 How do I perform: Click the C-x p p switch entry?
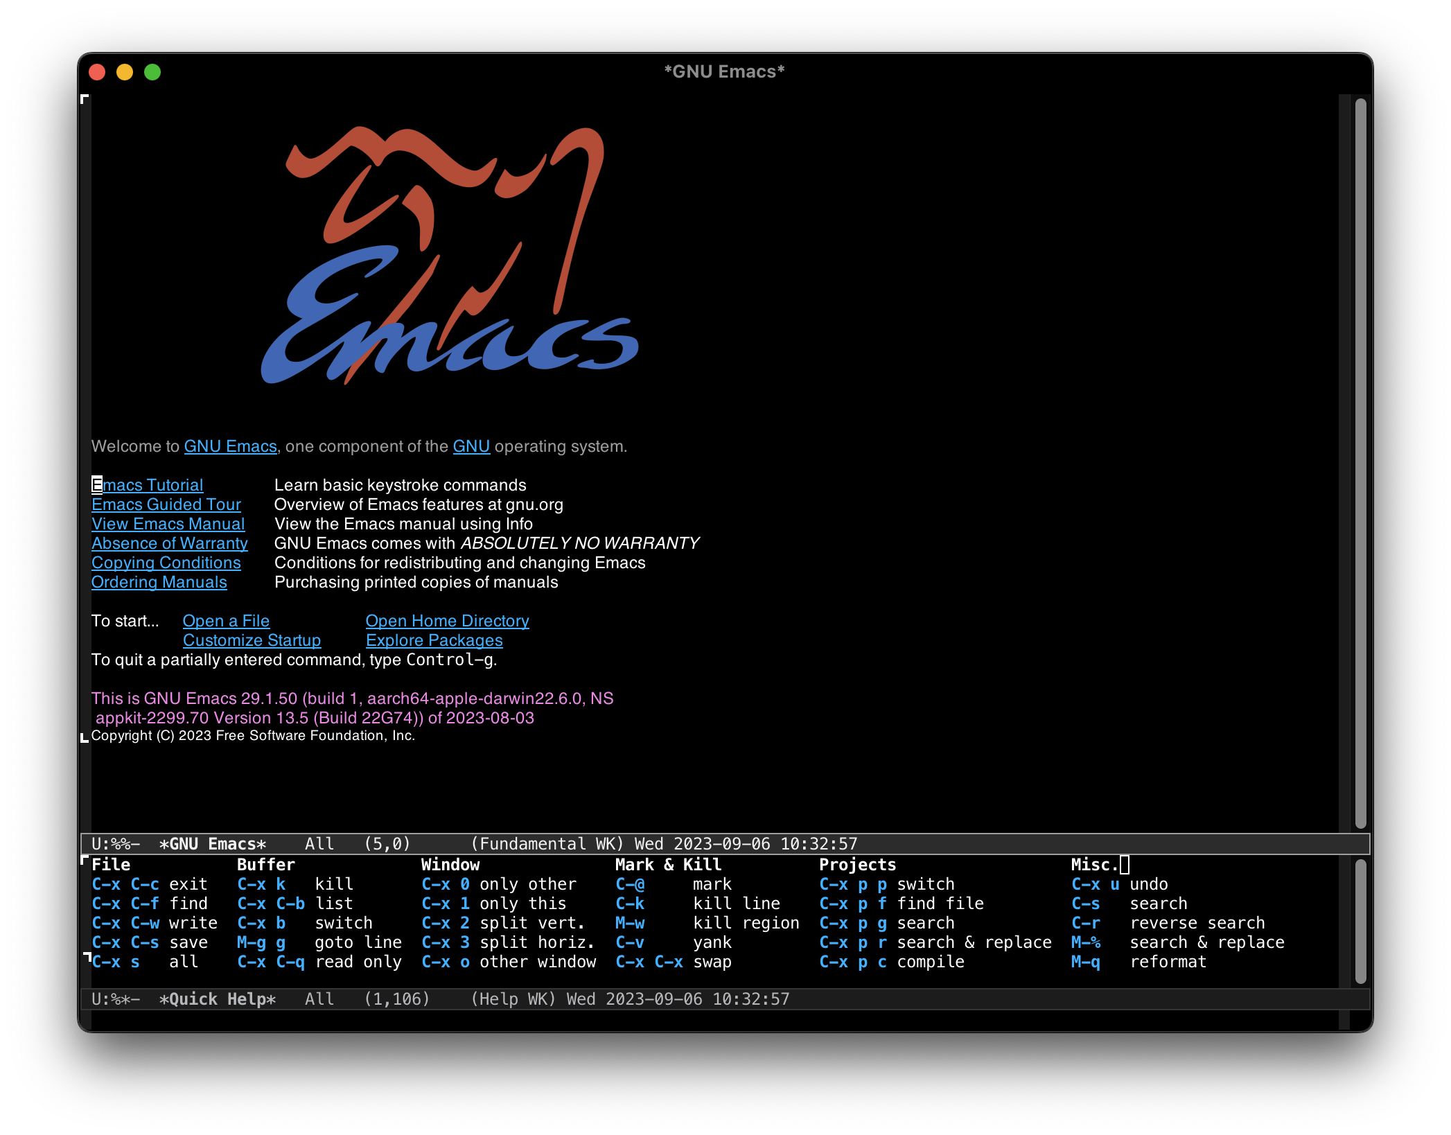[x=887, y=884]
